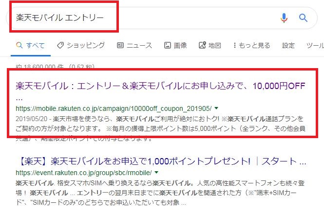Expand the arrow next to the event.rakuten.co.jp URL
324x214 pixels.
point(156,172)
